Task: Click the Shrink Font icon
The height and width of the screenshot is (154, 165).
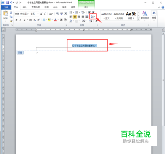Action: (x=45, y=14)
